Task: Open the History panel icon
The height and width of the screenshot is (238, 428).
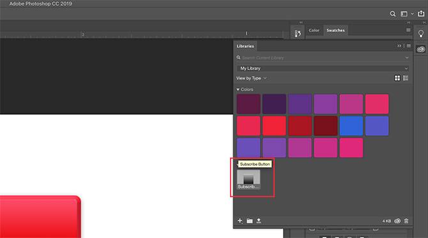Action: point(298,34)
